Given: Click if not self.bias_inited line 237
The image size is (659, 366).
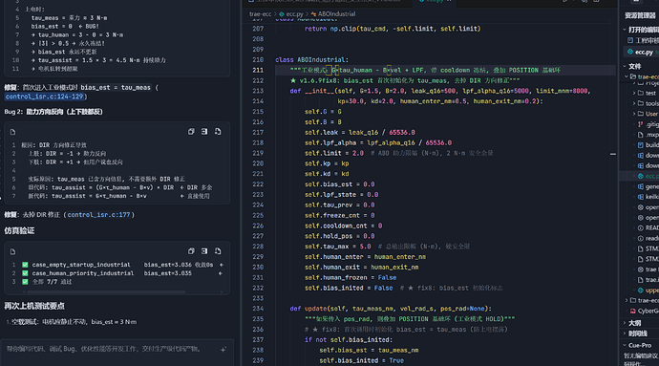Looking at the screenshot, I should click(x=349, y=339).
